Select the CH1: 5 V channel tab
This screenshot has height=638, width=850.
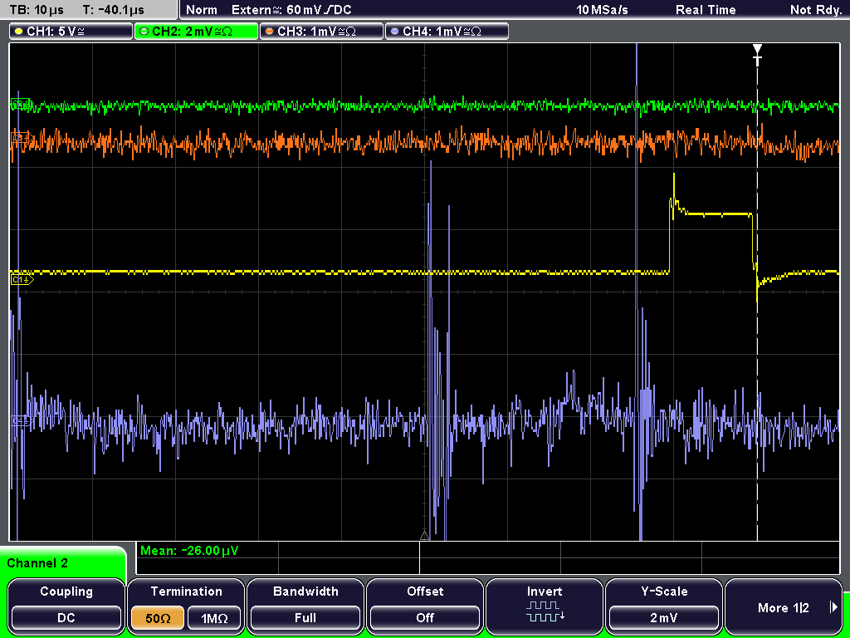[71, 32]
